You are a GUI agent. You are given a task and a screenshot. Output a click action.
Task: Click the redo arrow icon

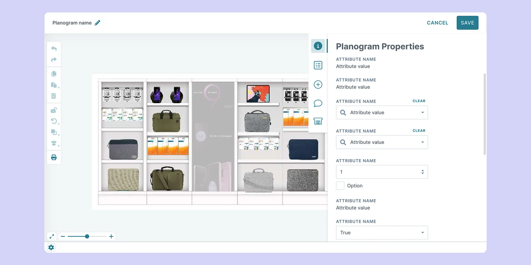click(x=54, y=60)
